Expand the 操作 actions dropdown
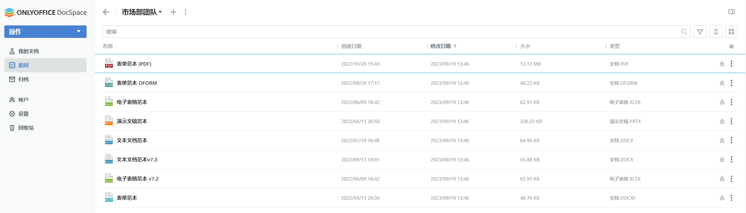 [45, 32]
